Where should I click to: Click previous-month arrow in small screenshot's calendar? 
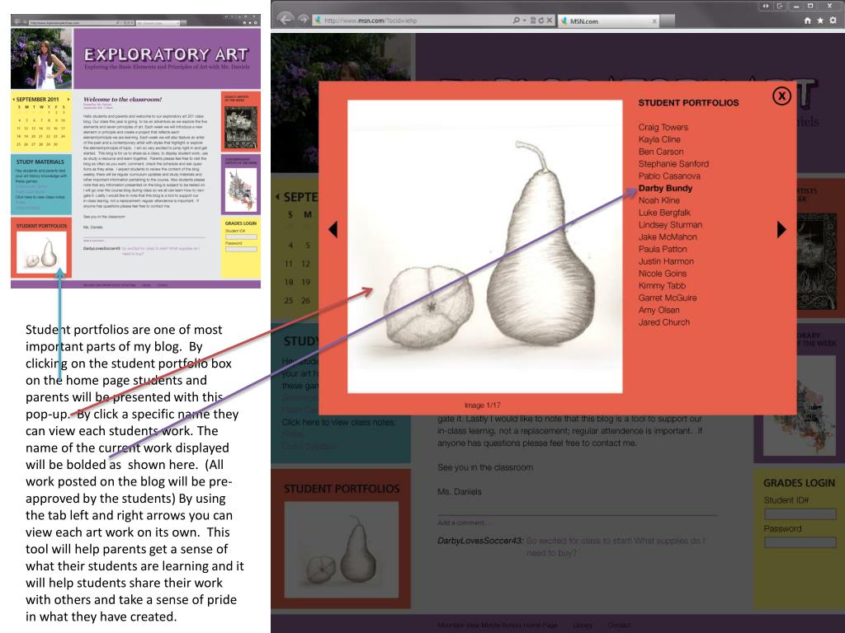click(13, 100)
